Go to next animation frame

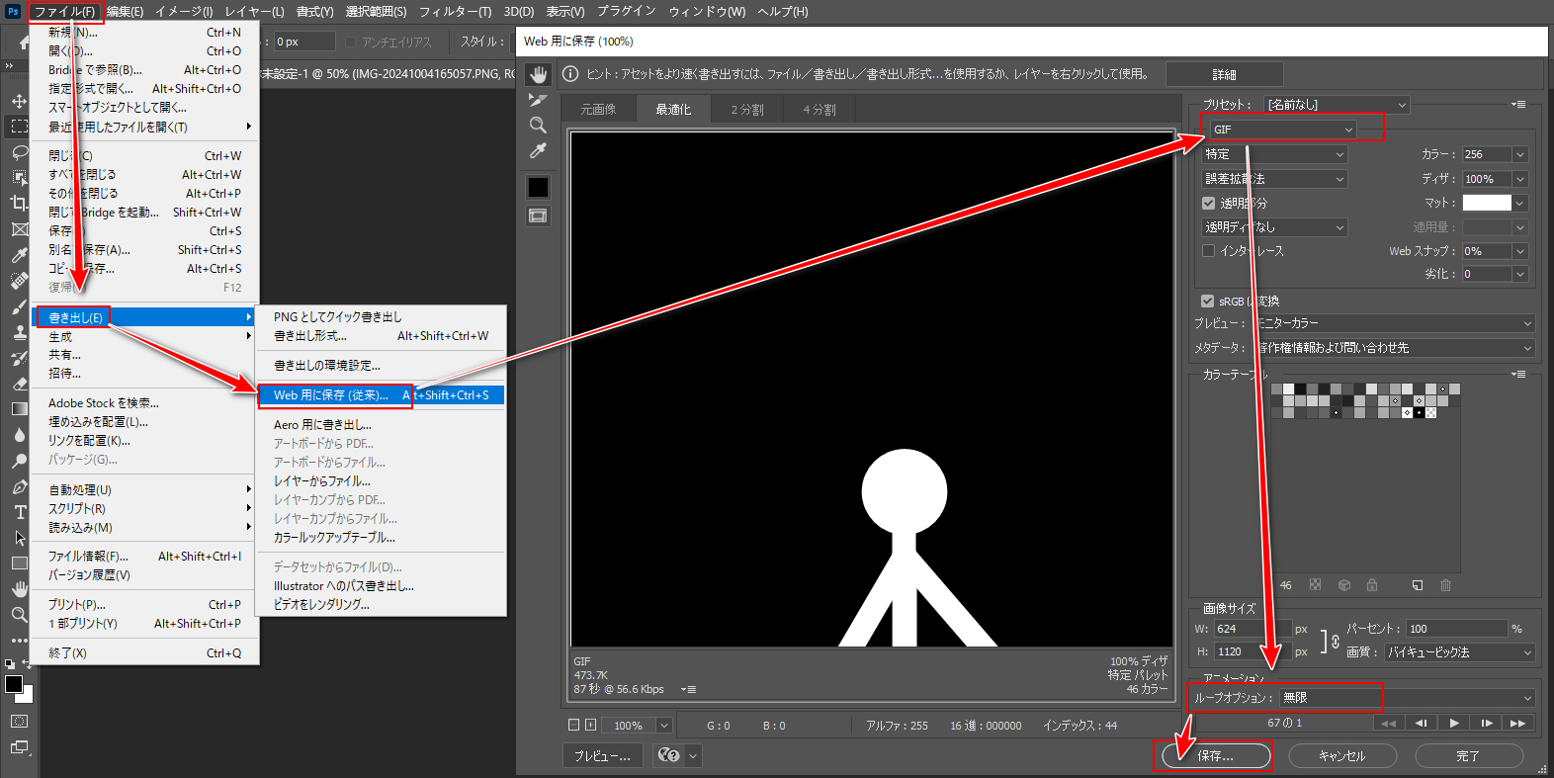pos(1487,724)
